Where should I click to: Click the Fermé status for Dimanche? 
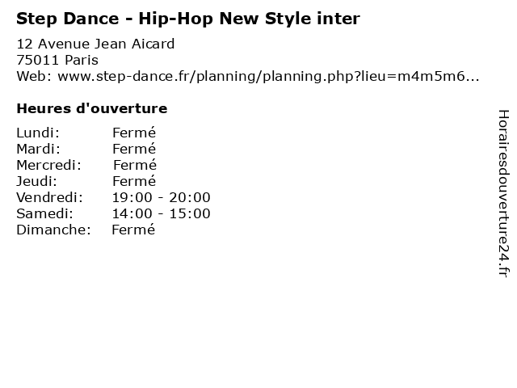point(133,230)
